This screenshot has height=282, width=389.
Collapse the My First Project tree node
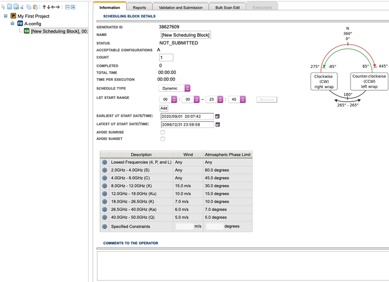pyautogui.click(x=6, y=16)
